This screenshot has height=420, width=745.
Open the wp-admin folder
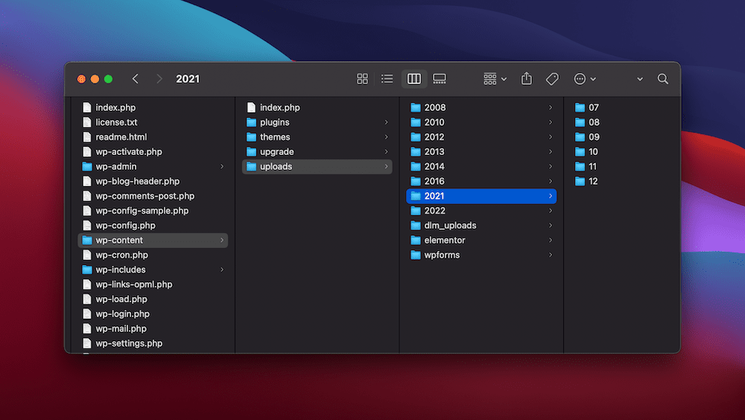click(153, 166)
